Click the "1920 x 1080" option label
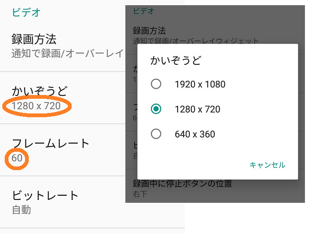 click(x=200, y=85)
